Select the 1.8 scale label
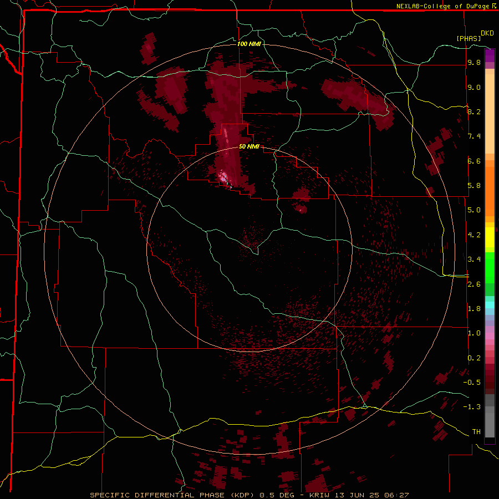 click(474, 309)
